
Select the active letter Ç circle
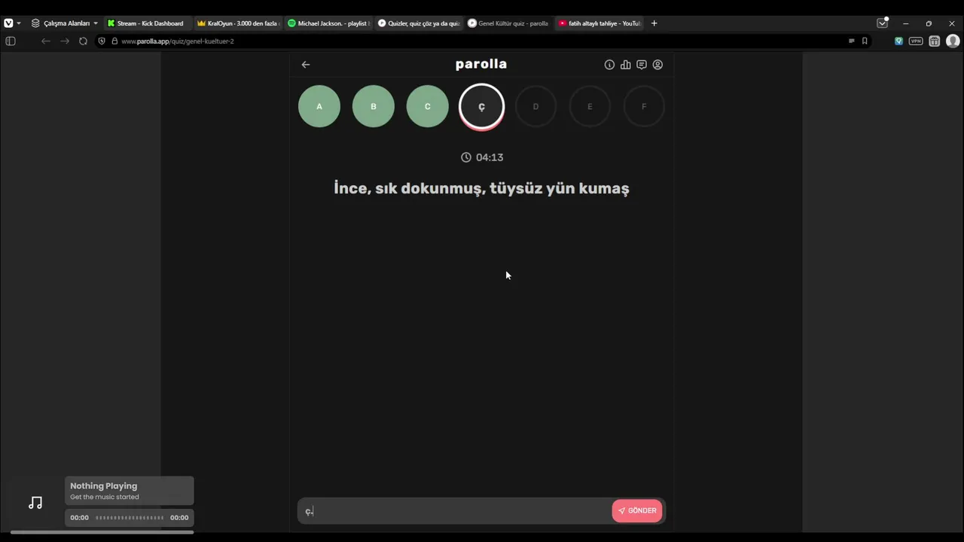click(x=481, y=106)
